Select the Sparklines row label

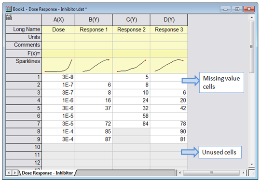click(24, 66)
